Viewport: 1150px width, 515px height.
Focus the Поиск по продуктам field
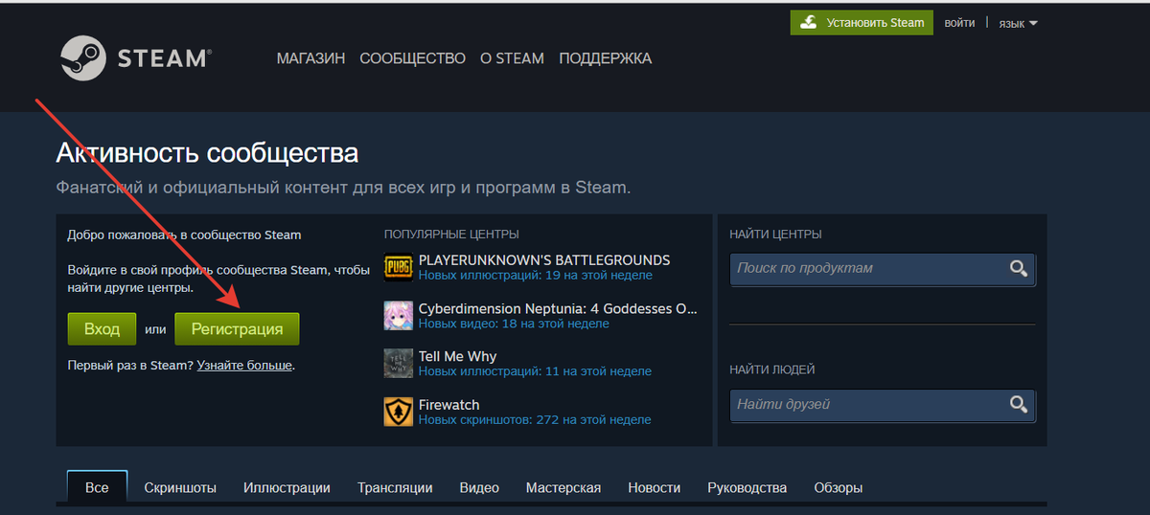point(883,269)
